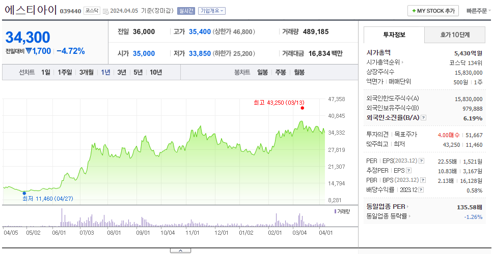Click the 코스닥 134위 ranking value
Viewport: 493px width, 254px height.
(x=466, y=62)
